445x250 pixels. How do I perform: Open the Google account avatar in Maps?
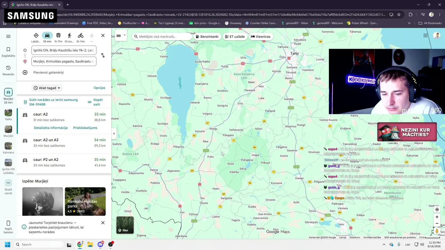[437, 35]
